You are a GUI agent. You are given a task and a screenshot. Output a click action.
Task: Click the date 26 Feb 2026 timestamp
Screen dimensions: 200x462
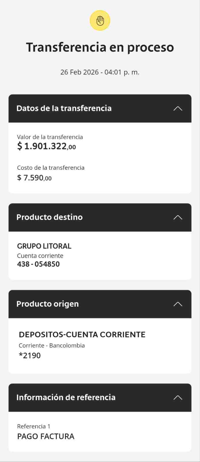point(100,72)
